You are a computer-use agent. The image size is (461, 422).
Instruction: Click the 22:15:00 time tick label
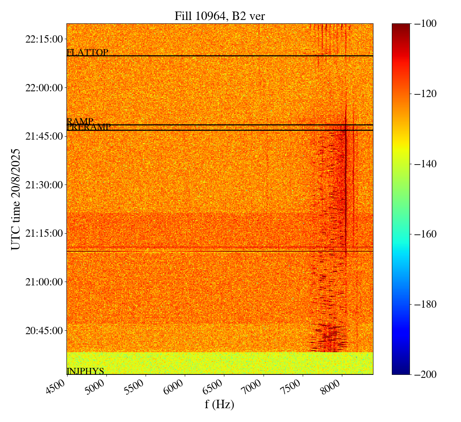pyautogui.click(x=44, y=39)
